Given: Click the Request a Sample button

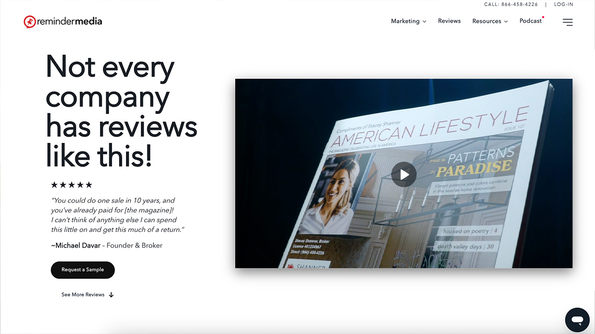Looking at the screenshot, I should coord(83,270).
